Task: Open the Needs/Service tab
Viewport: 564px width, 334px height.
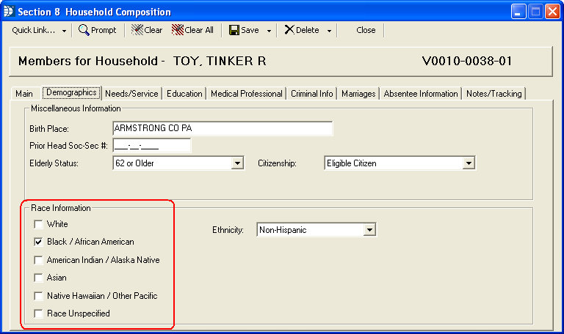Action: click(x=131, y=94)
